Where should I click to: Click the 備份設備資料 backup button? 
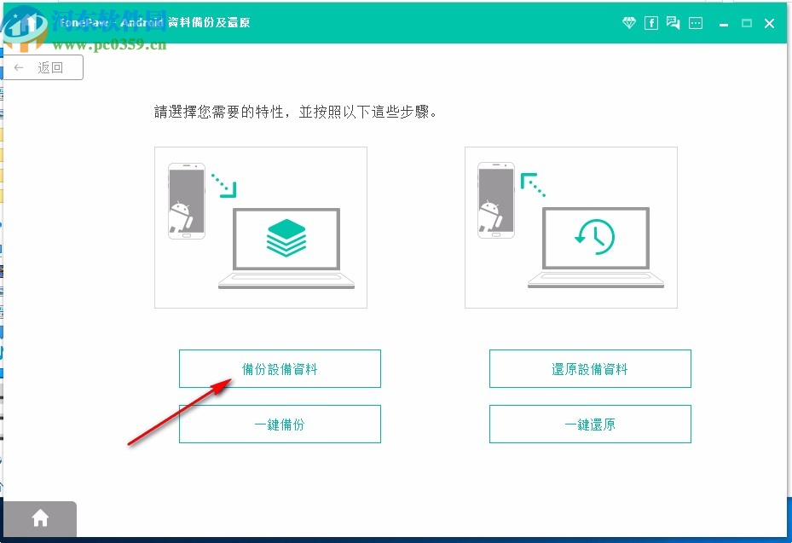[x=280, y=368]
